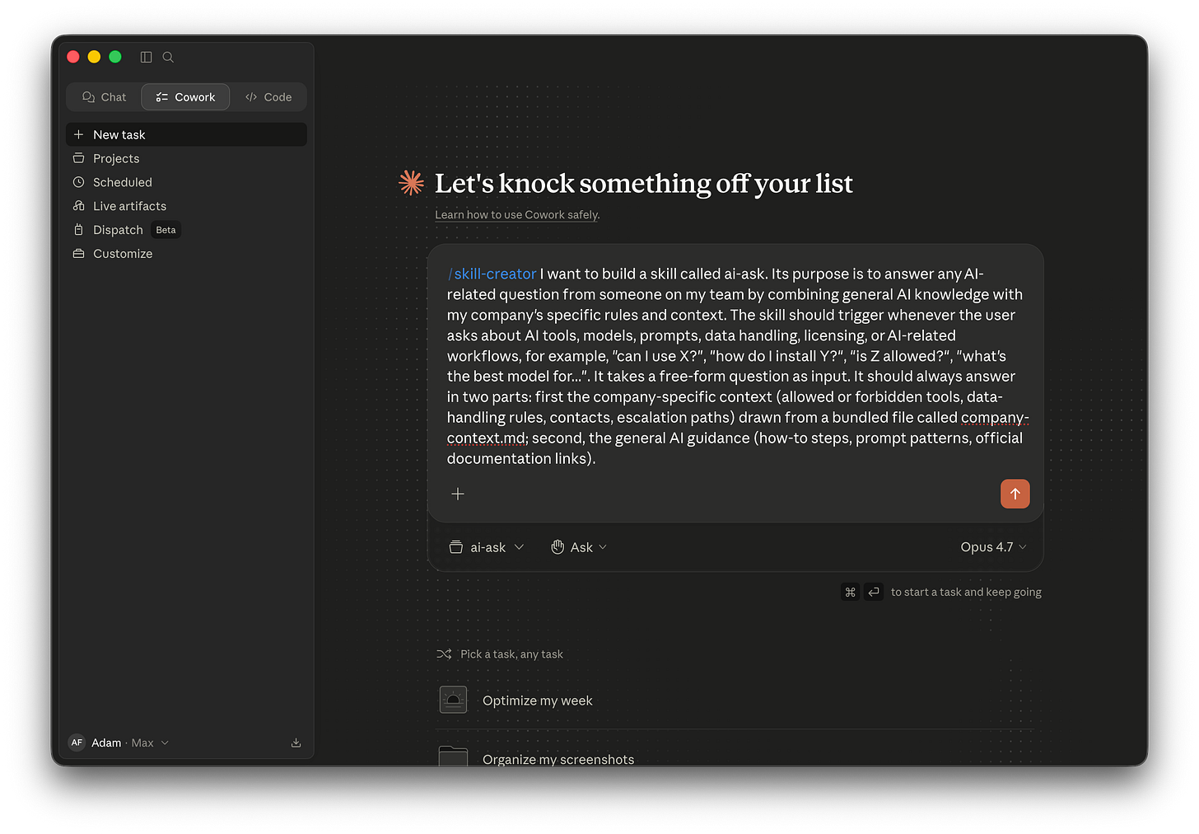
Task: Open Projects in the sidebar
Action: tap(186, 158)
